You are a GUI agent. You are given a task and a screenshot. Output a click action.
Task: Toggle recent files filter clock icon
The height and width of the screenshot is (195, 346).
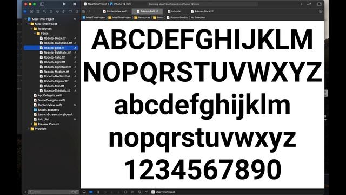pos(73,192)
